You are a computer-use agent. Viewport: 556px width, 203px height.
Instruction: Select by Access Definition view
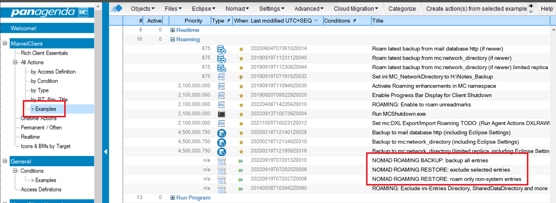53,72
